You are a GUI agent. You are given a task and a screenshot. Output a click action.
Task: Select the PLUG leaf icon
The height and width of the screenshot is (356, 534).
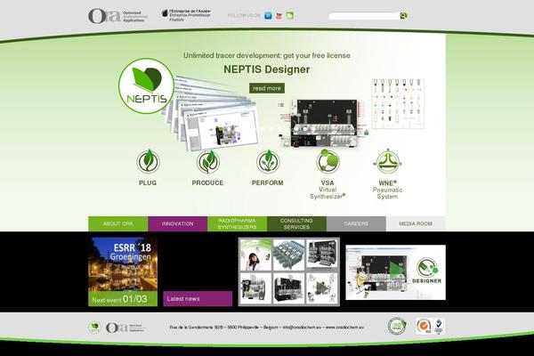(148, 161)
